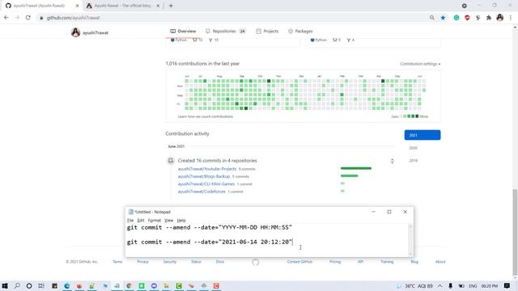This screenshot has width=518, height=291.
Task: Open the ayushi7rawat/Codeforces link
Action: pos(202,192)
